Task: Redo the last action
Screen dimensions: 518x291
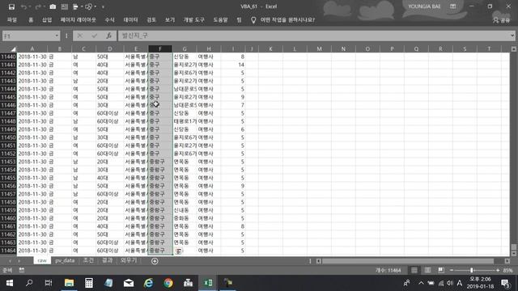Action: tap(38, 6)
